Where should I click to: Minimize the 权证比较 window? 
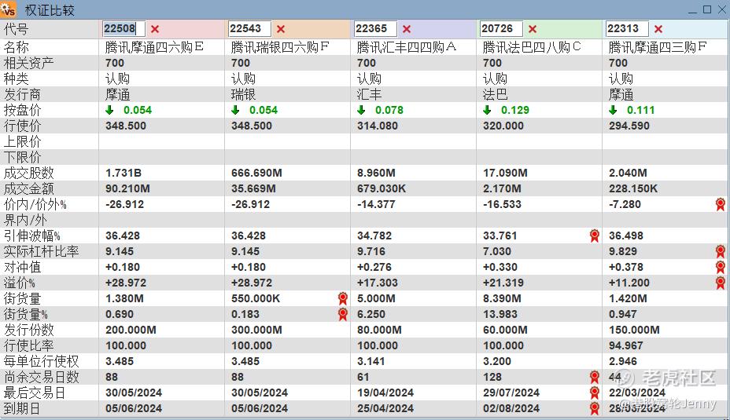pyautogui.click(x=693, y=10)
